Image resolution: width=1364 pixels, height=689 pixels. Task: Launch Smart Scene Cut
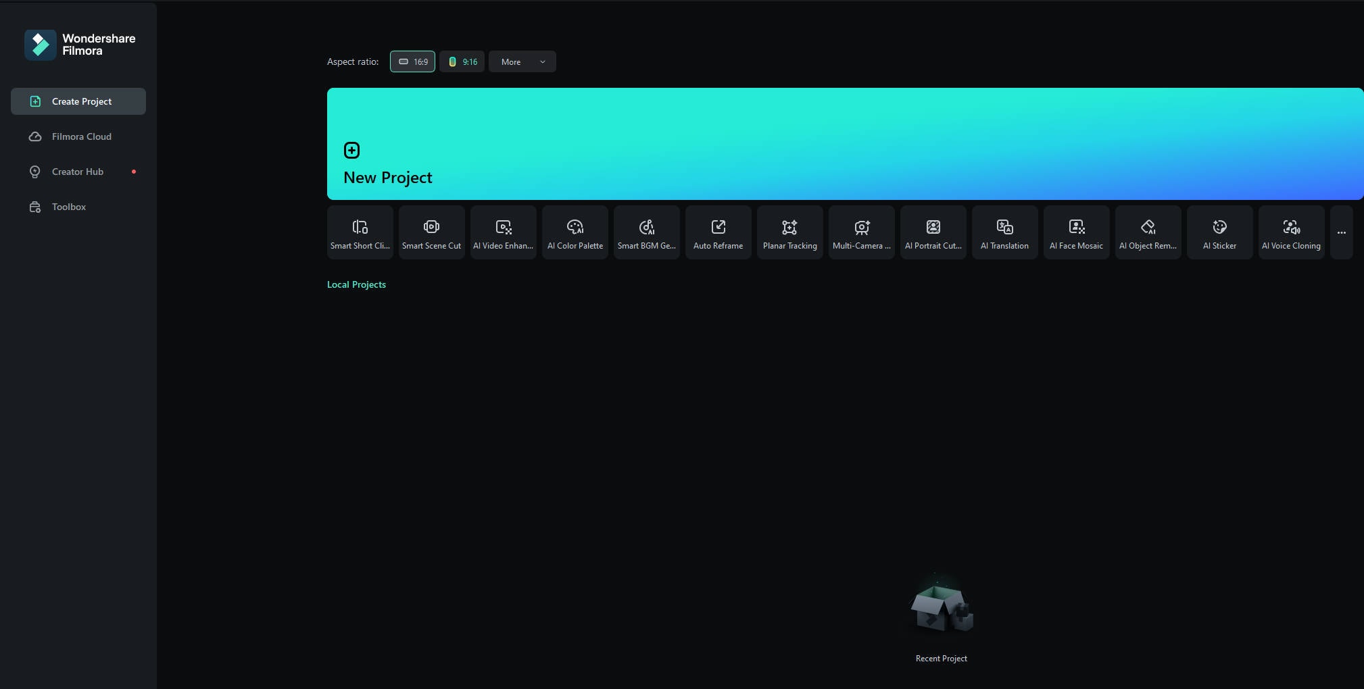[432, 232]
